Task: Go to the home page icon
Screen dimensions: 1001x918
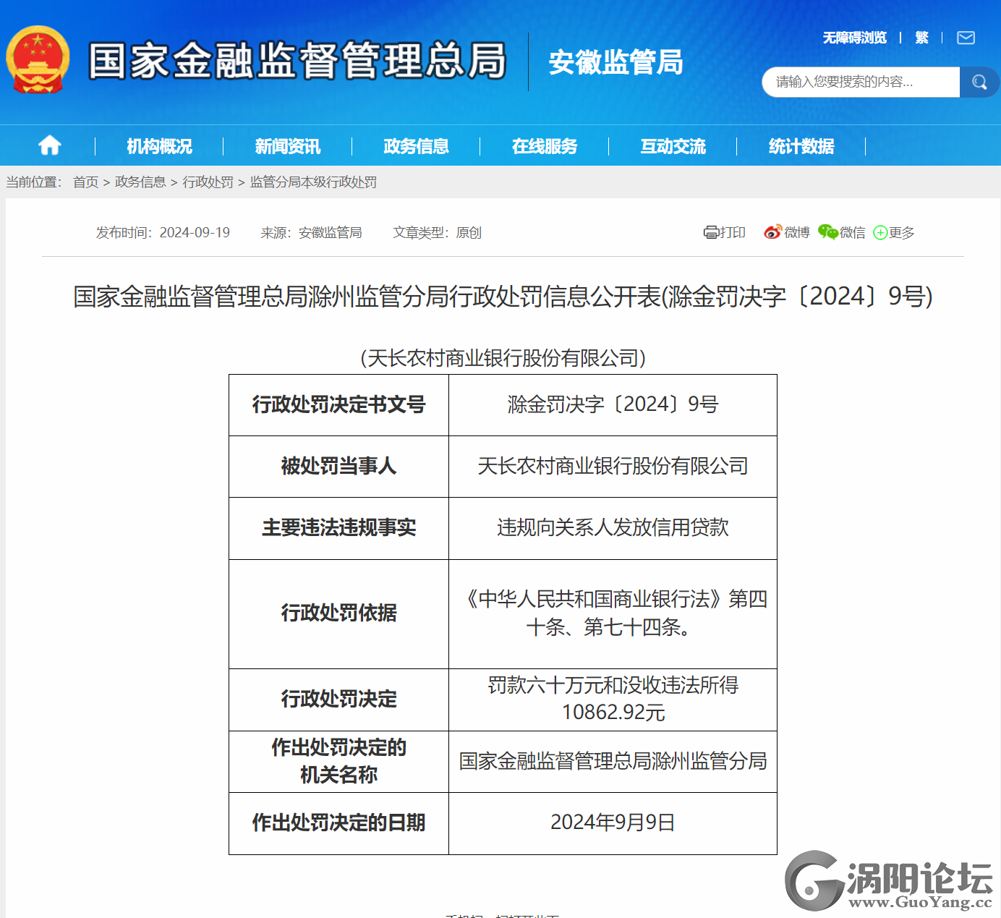Action: tap(49, 145)
